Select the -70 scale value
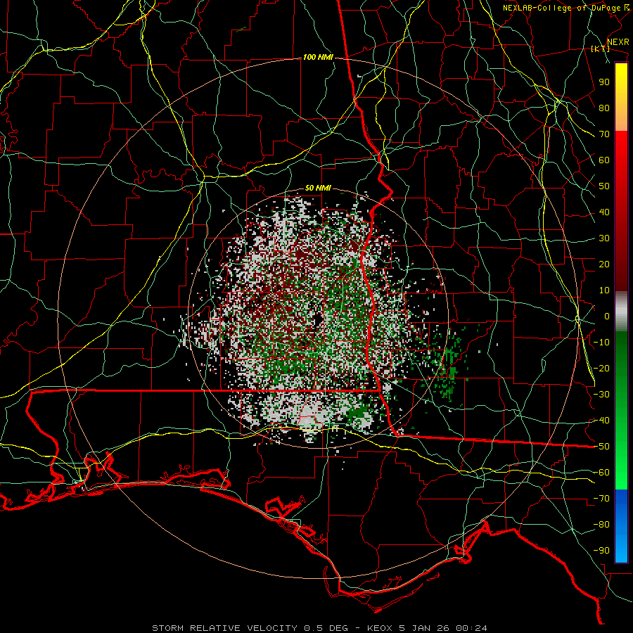633x633 pixels. (601, 499)
